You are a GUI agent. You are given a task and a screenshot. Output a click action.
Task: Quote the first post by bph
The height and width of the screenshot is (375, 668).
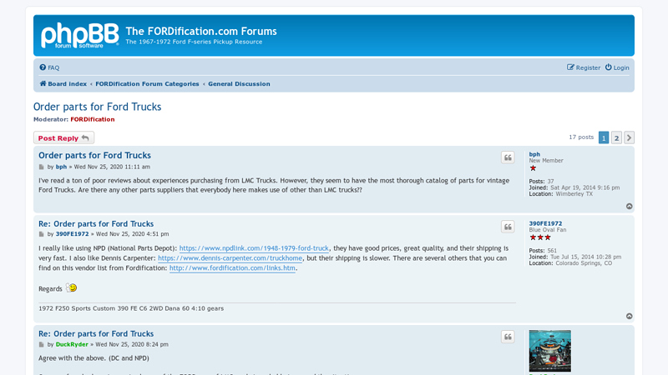tap(508, 157)
